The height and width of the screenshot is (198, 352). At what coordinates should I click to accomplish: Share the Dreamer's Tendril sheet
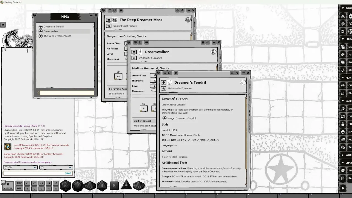237,73
